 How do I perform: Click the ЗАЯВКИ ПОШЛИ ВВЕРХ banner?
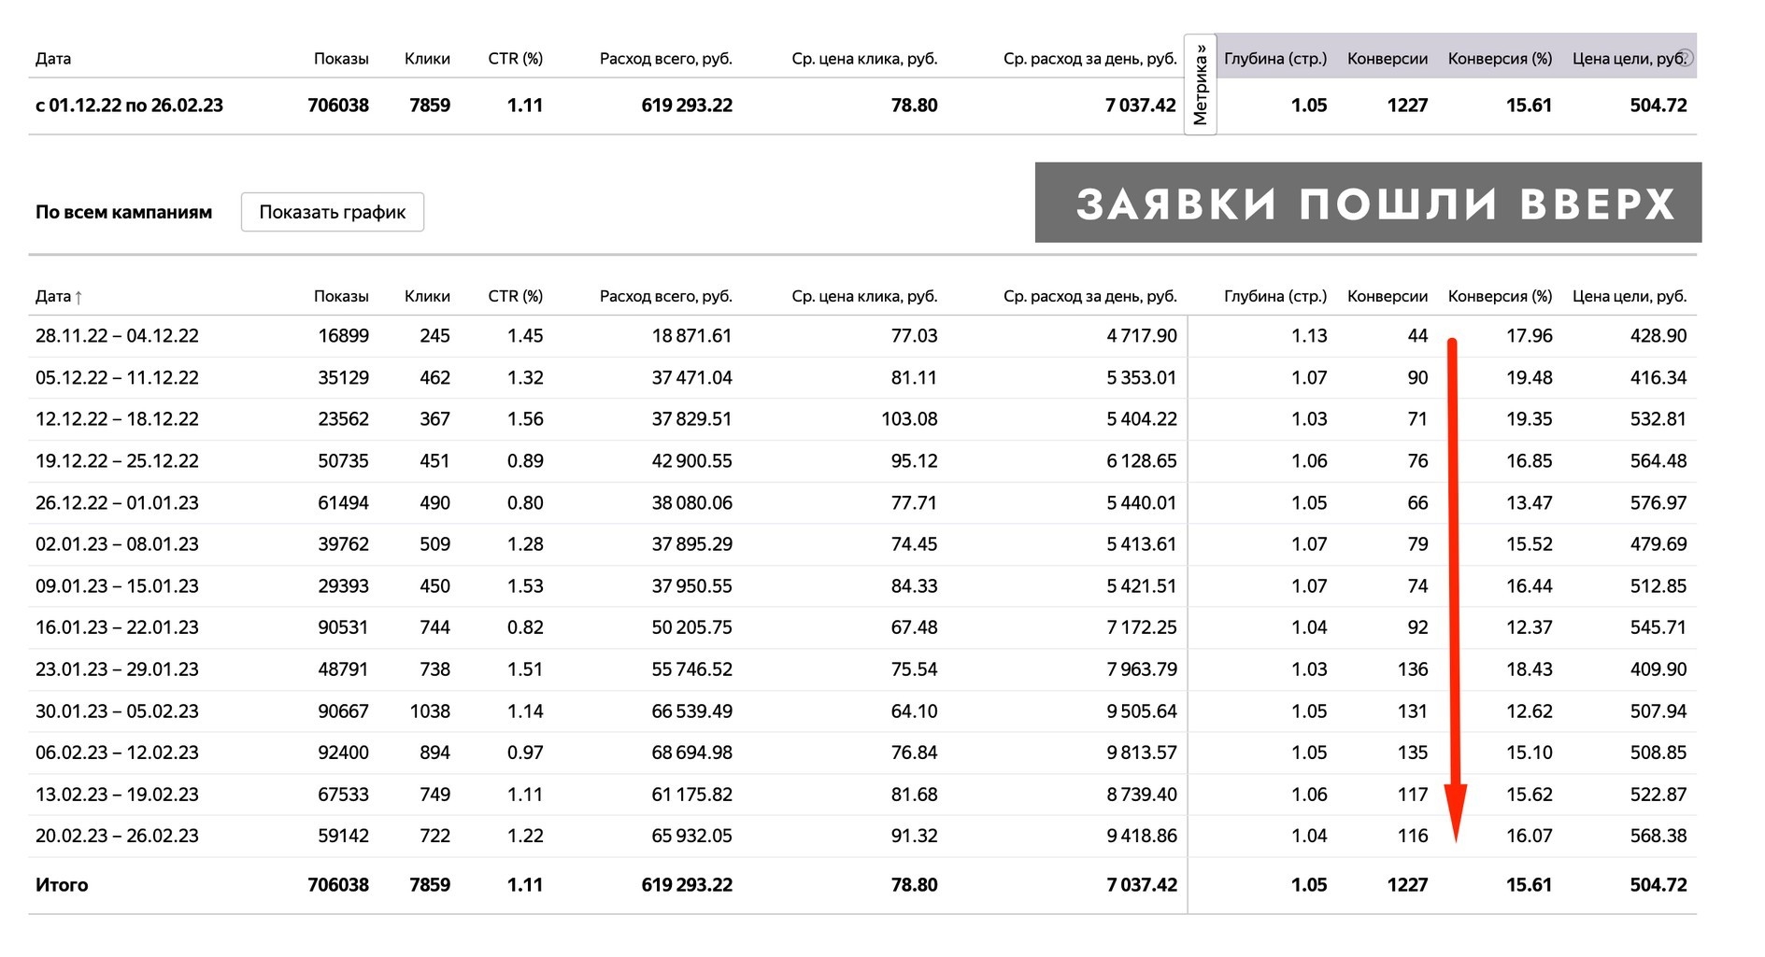[x=1367, y=203]
